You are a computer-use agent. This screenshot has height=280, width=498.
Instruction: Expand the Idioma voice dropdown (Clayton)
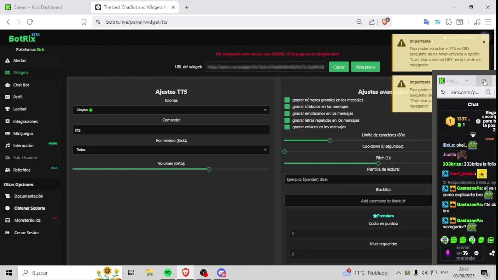171,110
